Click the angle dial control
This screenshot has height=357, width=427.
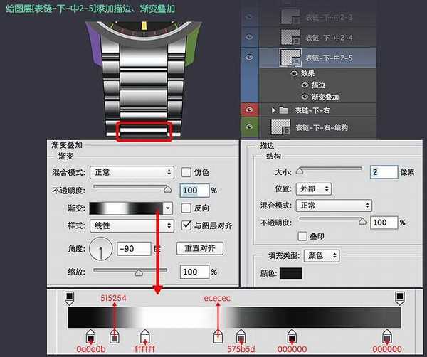(101, 249)
